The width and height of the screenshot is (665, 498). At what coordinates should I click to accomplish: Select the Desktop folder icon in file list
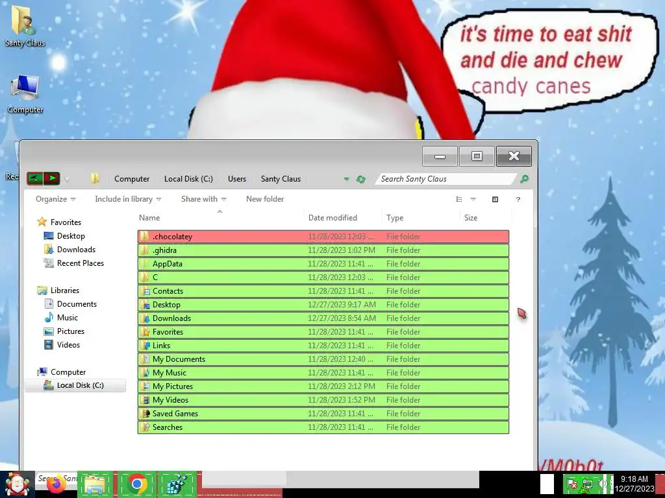coord(146,305)
